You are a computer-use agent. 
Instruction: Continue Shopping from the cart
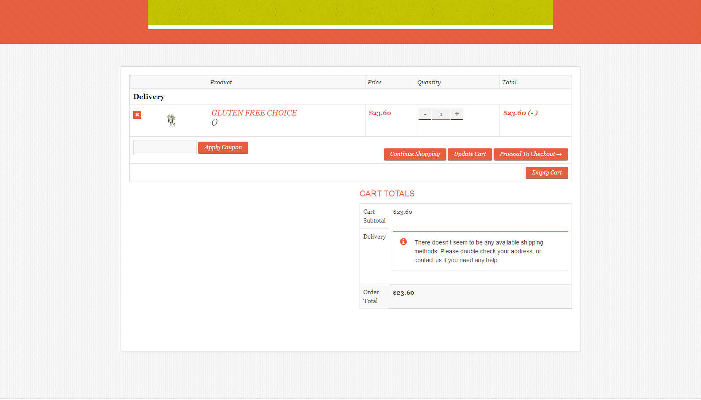click(x=415, y=154)
